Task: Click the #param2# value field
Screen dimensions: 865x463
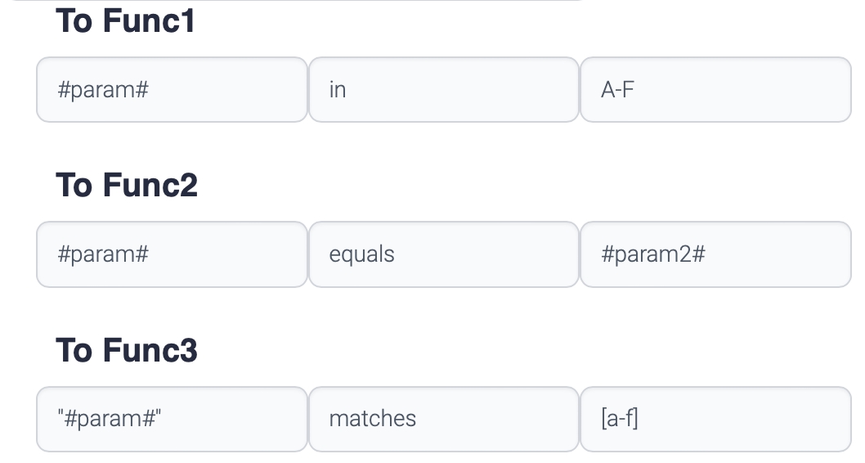Action: (715, 254)
